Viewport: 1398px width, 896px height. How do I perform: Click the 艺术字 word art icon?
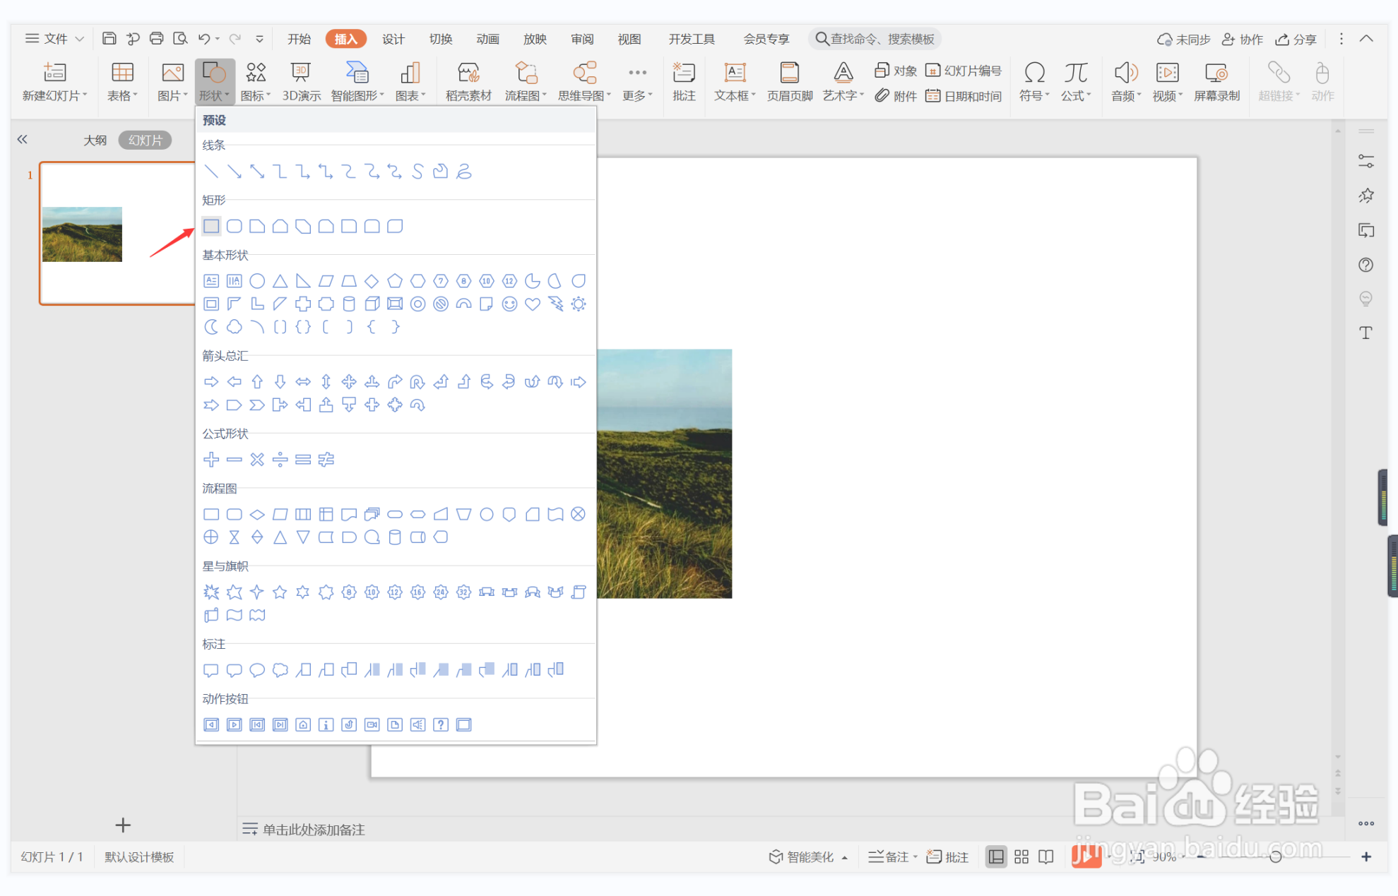pyautogui.click(x=842, y=74)
